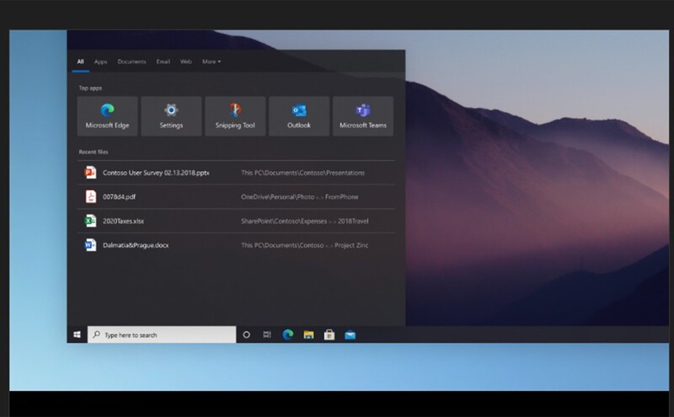
Task: Open File Explorer from the taskbar
Action: coord(308,334)
